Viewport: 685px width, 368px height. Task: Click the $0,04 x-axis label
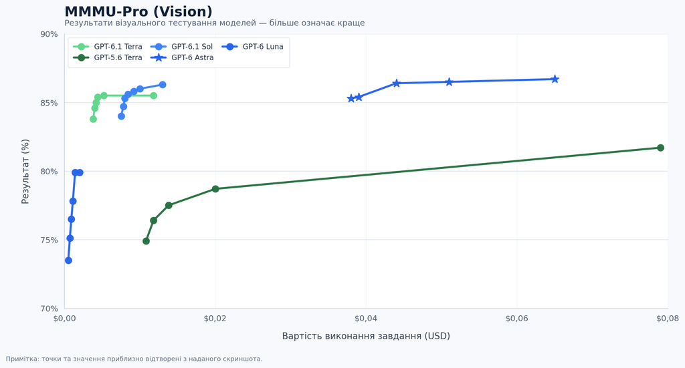click(366, 319)
